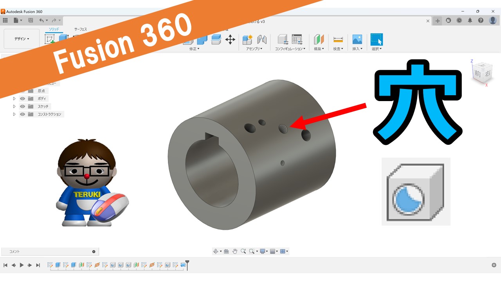Step back one timeline feature
501x281 pixels.
point(14,265)
